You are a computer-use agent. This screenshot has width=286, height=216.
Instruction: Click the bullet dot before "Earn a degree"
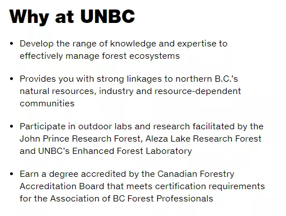[x=12, y=174]
